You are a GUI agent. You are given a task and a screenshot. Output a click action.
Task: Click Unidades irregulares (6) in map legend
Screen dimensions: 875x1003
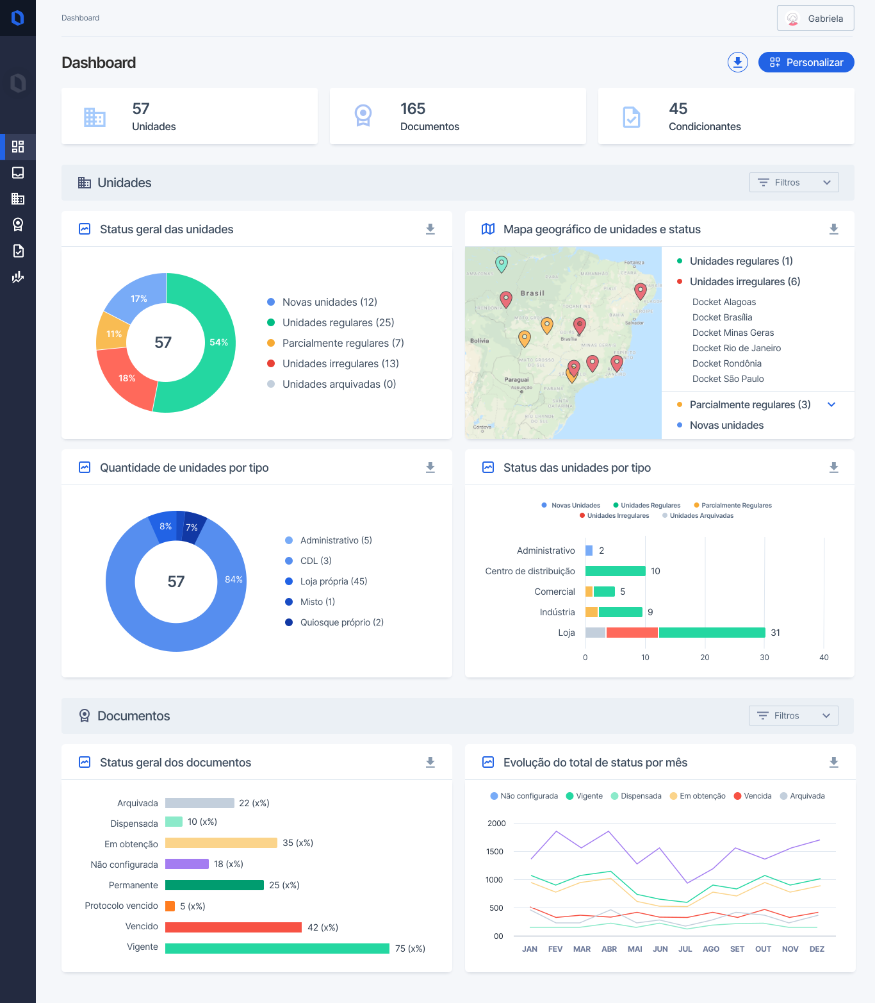(739, 281)
